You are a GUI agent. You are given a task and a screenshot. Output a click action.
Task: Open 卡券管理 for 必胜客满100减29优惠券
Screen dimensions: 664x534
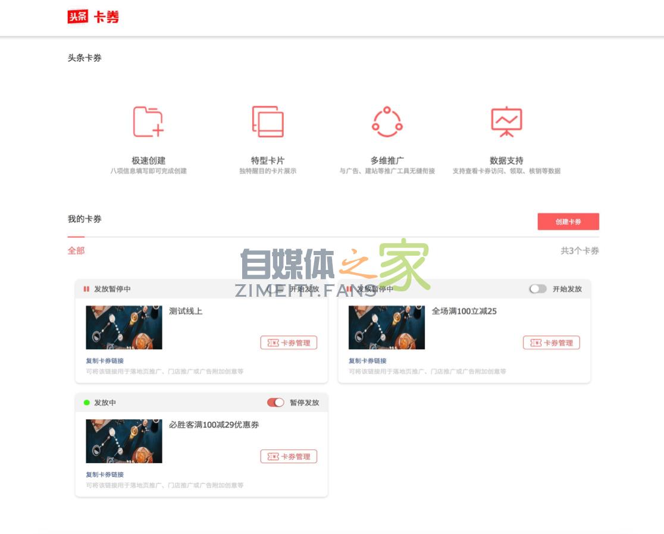289,456
